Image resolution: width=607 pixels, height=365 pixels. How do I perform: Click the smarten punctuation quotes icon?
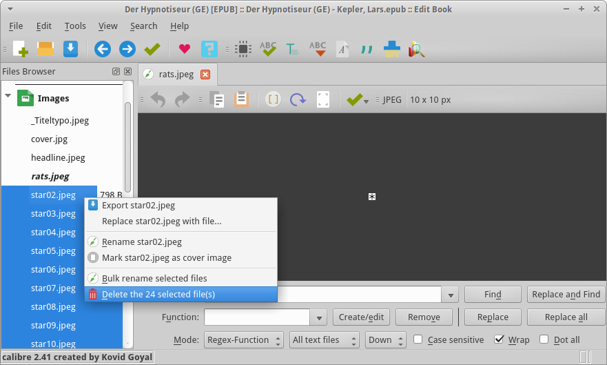[x=367, y=49]
